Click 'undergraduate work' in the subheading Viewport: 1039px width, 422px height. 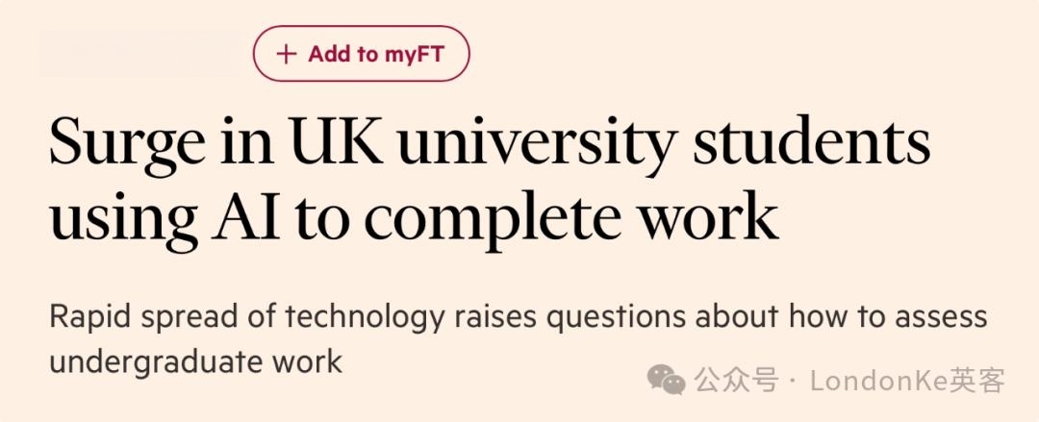point(196,361)
